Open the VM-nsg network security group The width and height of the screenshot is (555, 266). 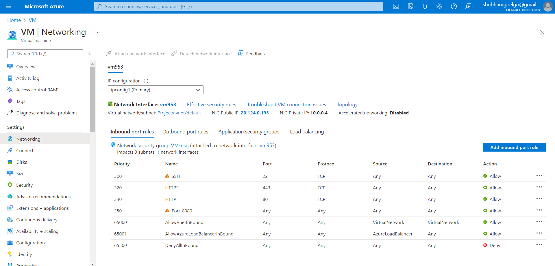click(180, 145)
